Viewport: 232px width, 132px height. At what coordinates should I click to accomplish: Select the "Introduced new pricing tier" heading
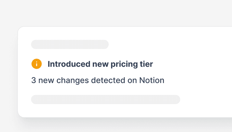(x=100, y=64)
